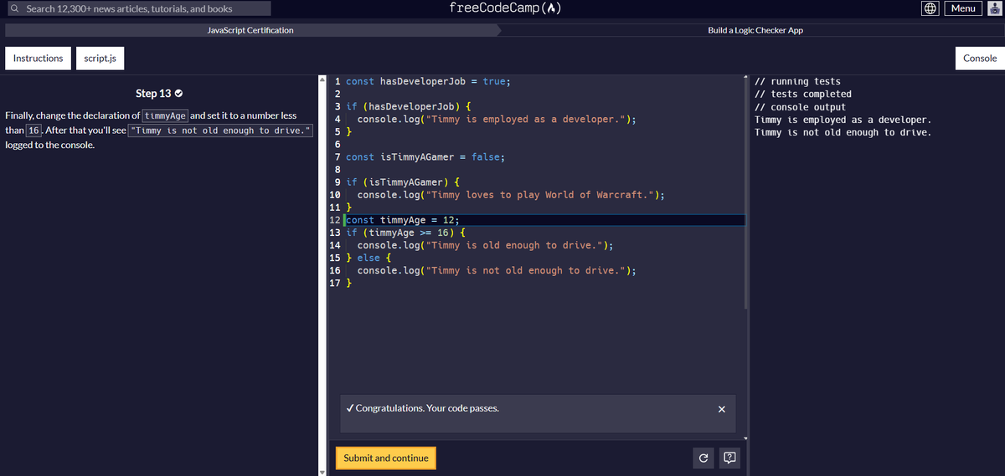The width and height of the screenshot is (1005, 476).
Task: Click '// tests completed' console line
Action: pos(803,95)
